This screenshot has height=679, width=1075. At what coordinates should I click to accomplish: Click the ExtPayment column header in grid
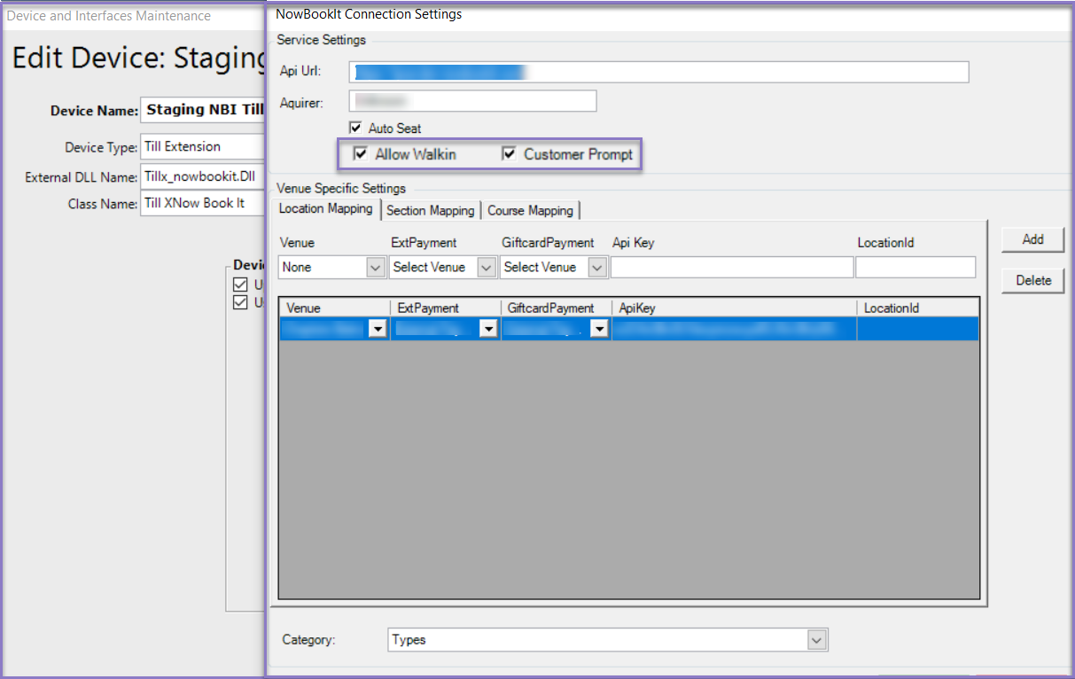point(445,308)
